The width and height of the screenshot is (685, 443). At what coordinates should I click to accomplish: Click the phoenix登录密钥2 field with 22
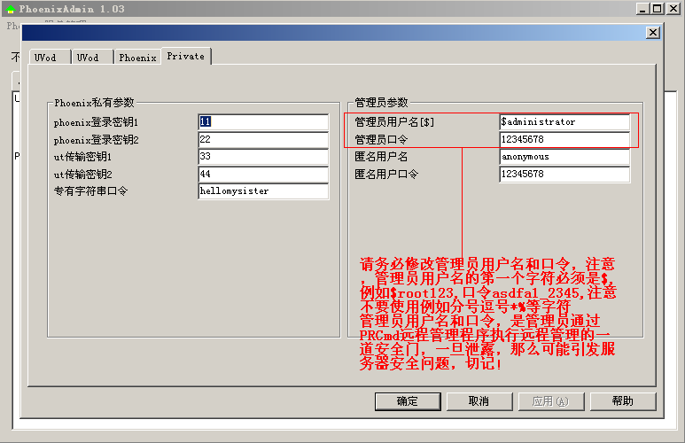(x=263, y=139)
